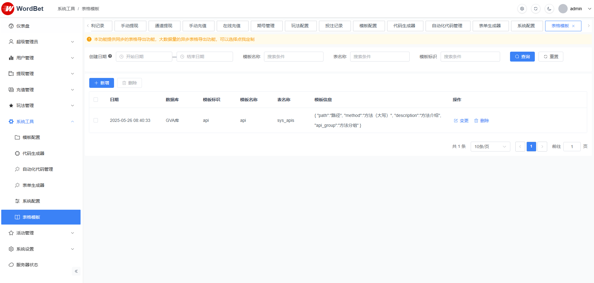
Task: Click the 变更 edit link in row
Action: click(461, 121)
